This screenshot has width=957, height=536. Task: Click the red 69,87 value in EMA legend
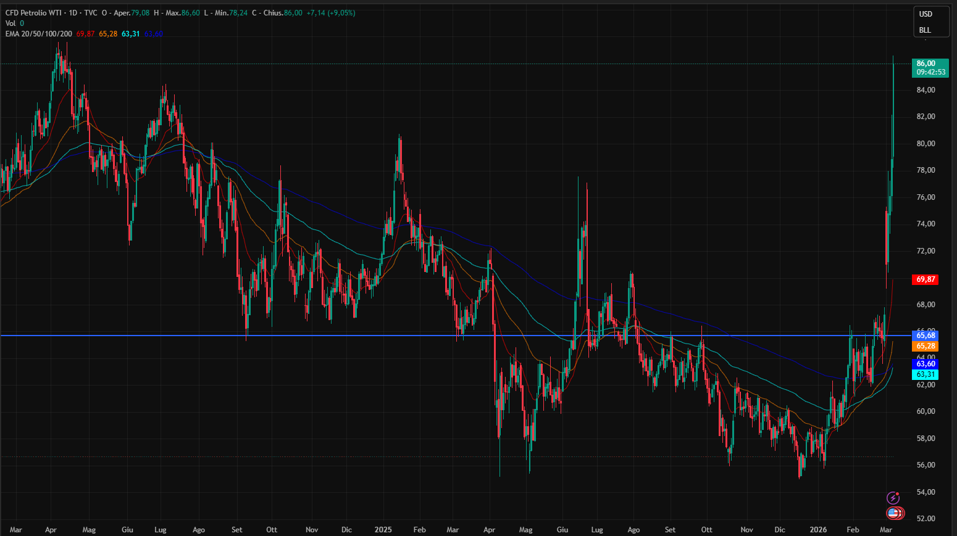[x=85, y=34]
